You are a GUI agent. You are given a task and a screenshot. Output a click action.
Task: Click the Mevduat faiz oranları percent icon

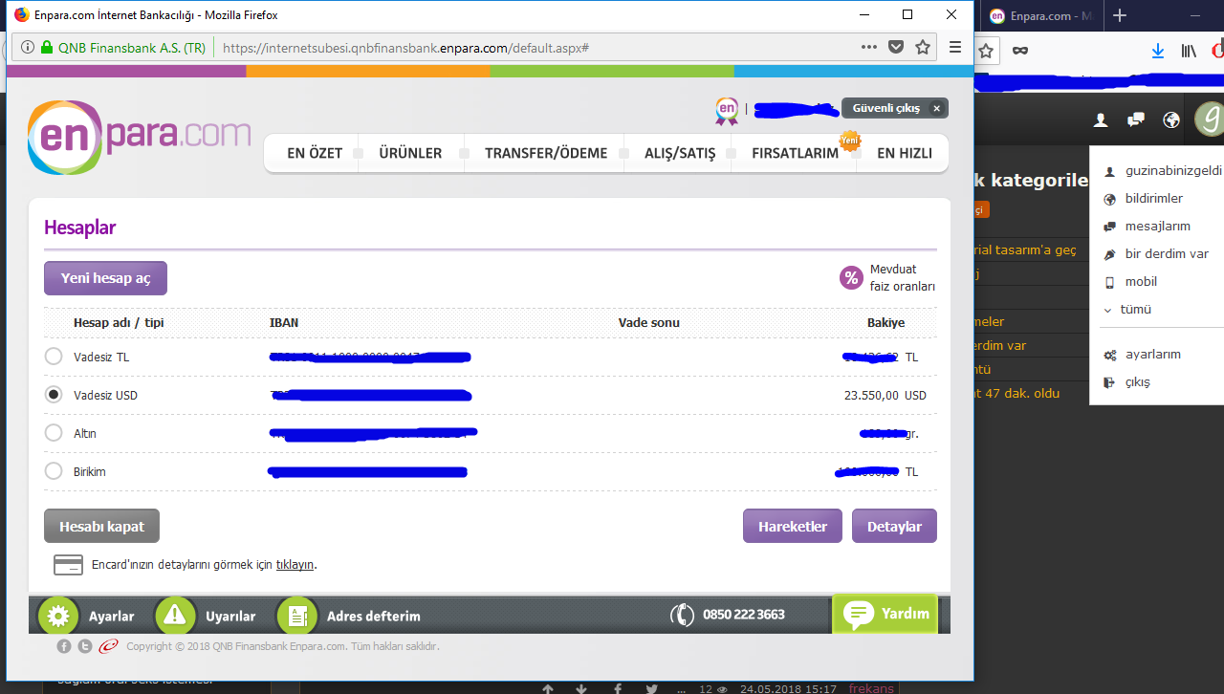(851, 278)
